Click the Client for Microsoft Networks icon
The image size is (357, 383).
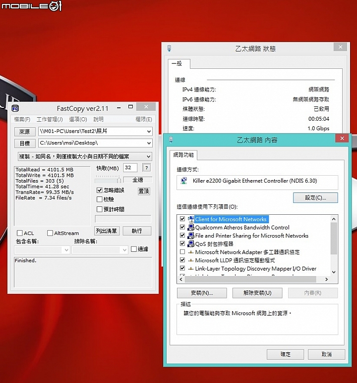click(x=190, y=219)
